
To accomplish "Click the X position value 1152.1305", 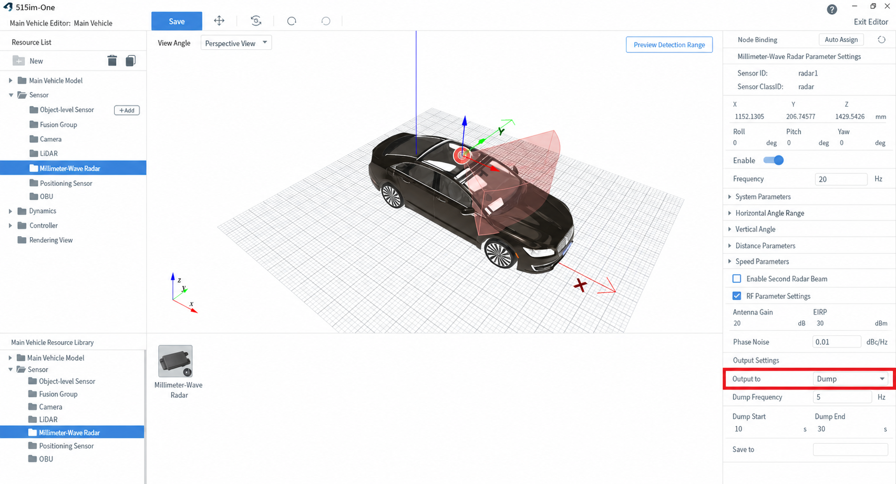I will click(749, 117).
